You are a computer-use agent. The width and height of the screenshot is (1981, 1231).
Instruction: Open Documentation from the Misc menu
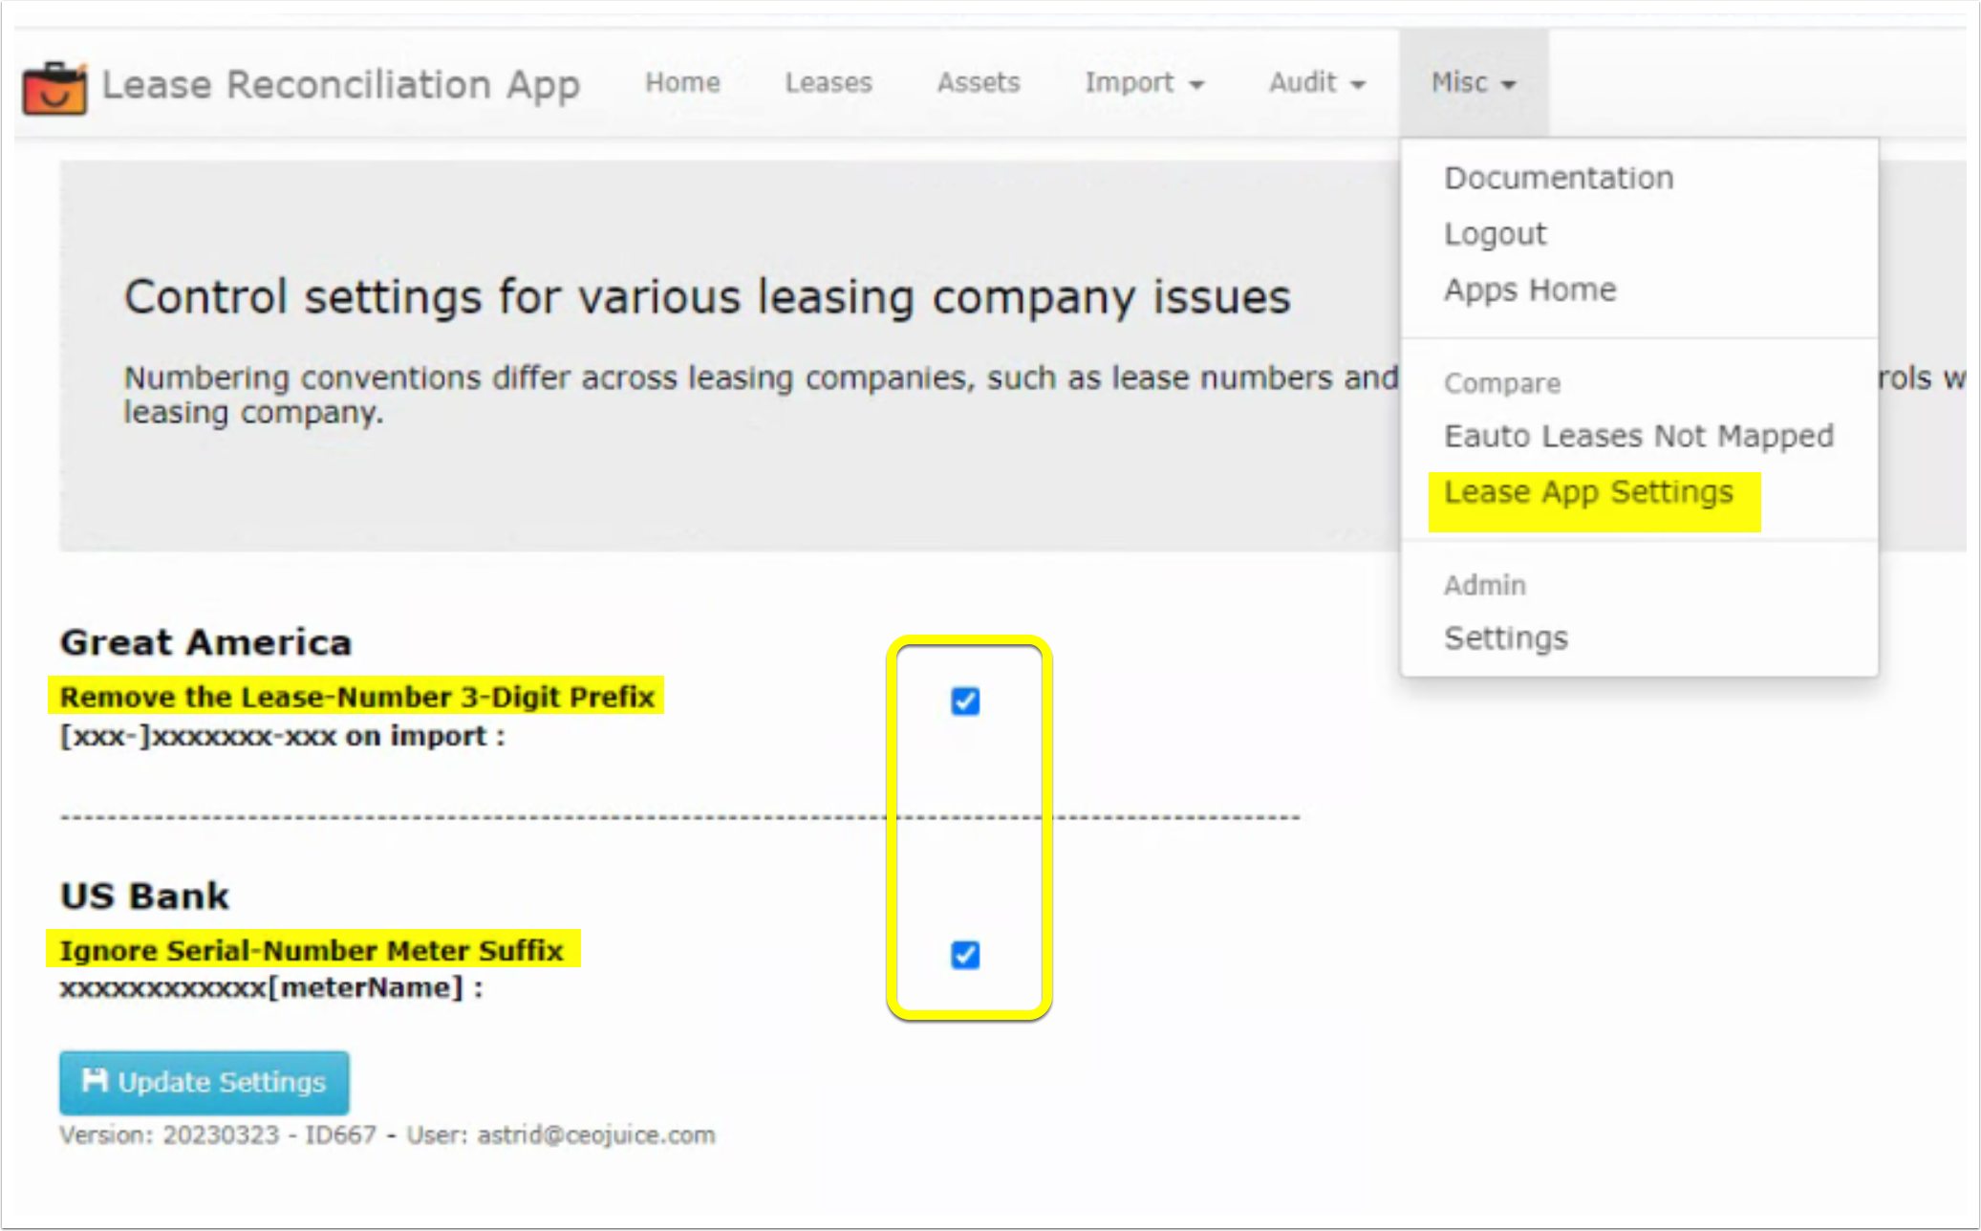[x=1559, y=178]
